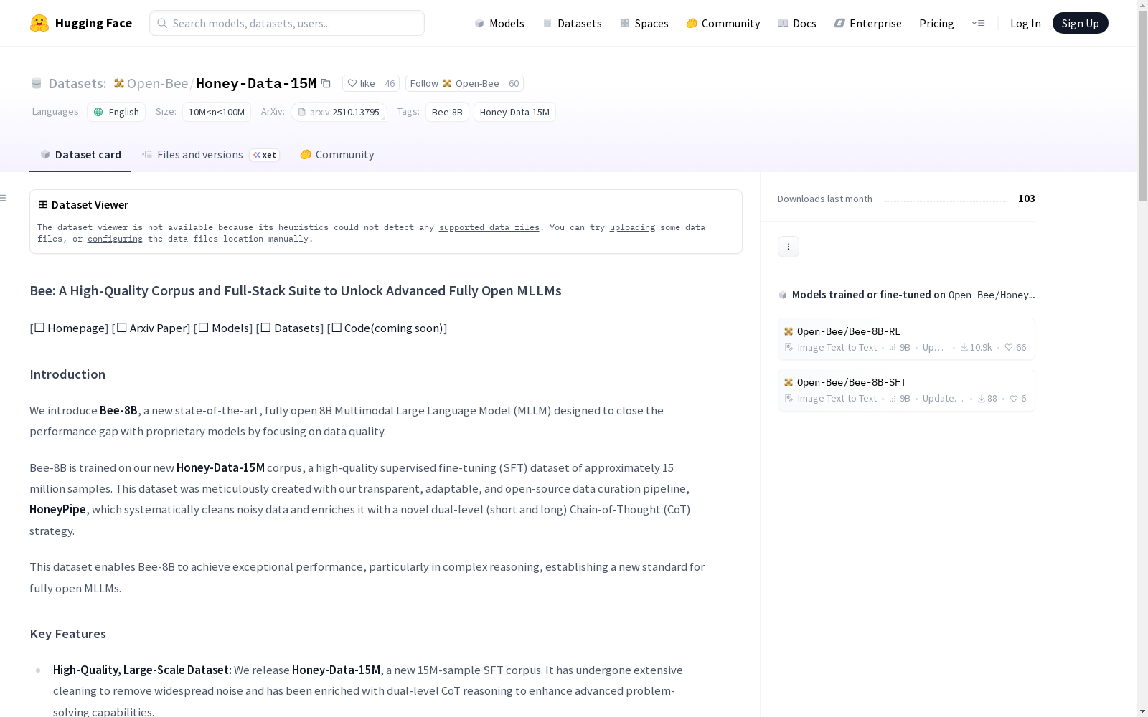Image resolution: width=1148 pixels, height=717 pixels.
Task: Open the Homepage link
Action: pyautogui.click(x=69, y=328)
